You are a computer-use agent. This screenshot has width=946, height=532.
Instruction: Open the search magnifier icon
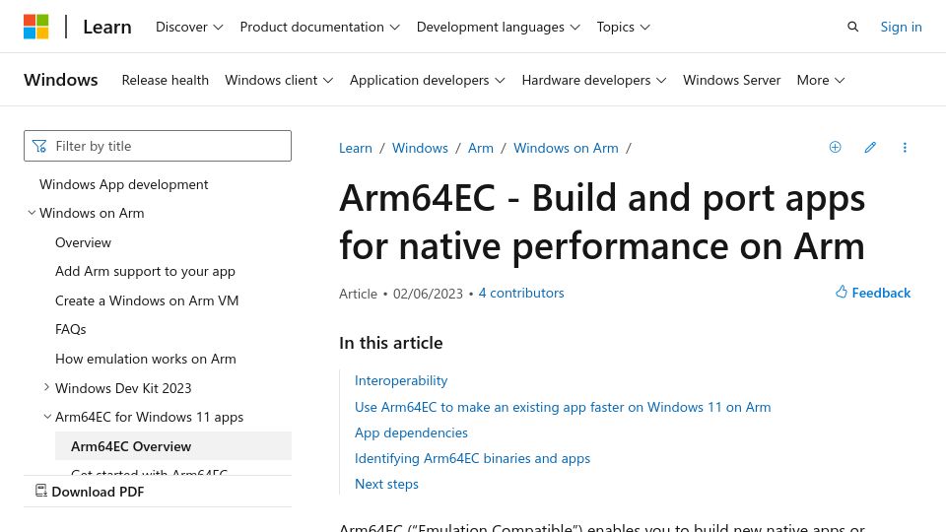852,27
